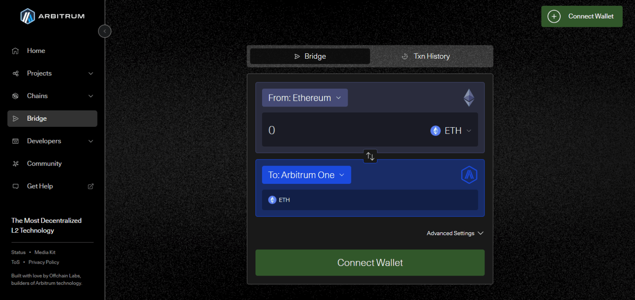The image size is (635, 300).
Task: Select the Bridge icon in the sidebar
Action: point(15,118)
